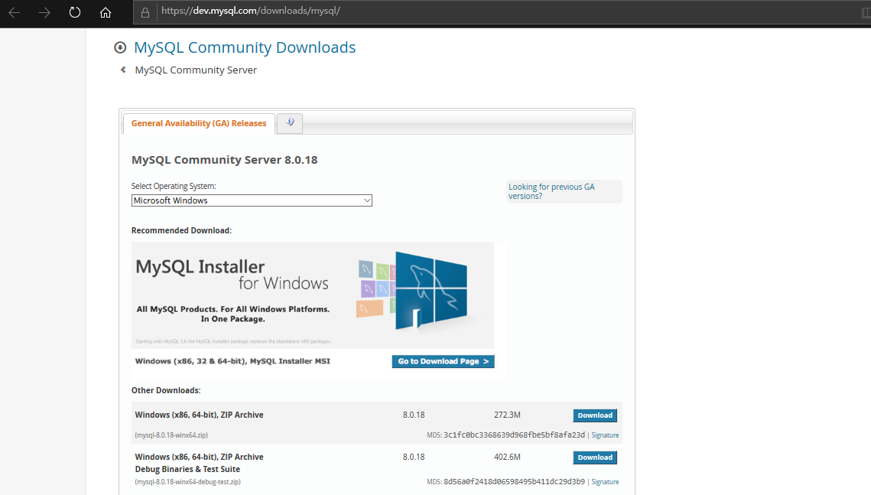Click the 402.6M size value
The width and height of the screenshot is (871, 495).
pyautogui.click(x=507, y=457)
